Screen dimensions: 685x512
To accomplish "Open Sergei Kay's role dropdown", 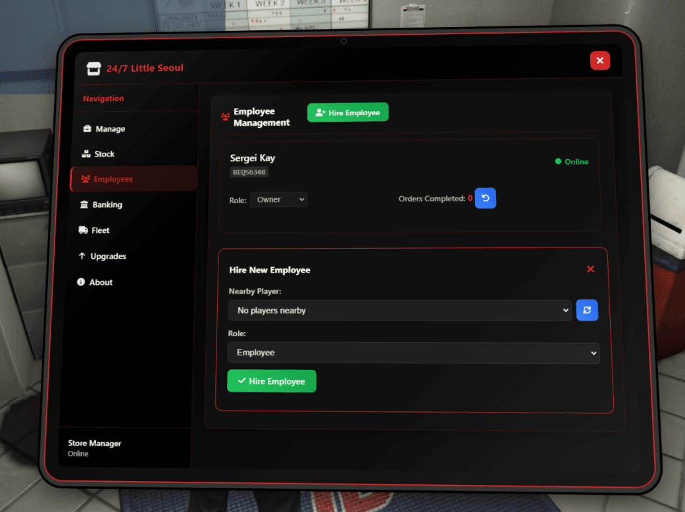I will pyautogui.click(x=278, y=199).
